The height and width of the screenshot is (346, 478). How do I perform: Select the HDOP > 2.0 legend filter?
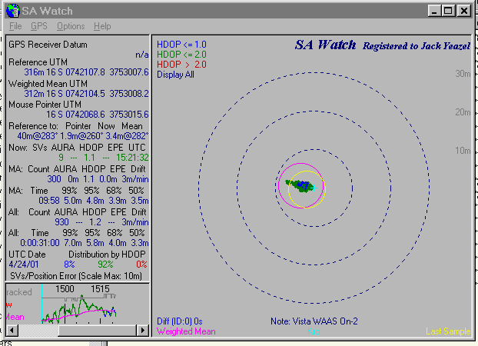coord(181,65)
